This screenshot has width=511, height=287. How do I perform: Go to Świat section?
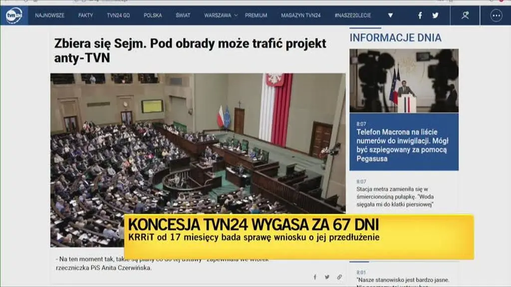point(183,15)
